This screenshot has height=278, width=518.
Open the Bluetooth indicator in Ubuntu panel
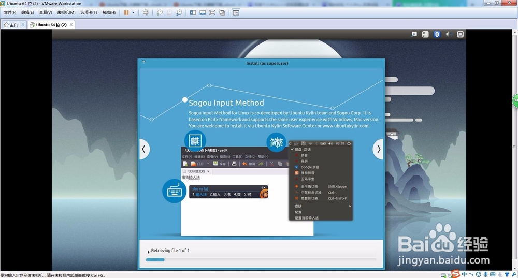(x=437, y=34)
